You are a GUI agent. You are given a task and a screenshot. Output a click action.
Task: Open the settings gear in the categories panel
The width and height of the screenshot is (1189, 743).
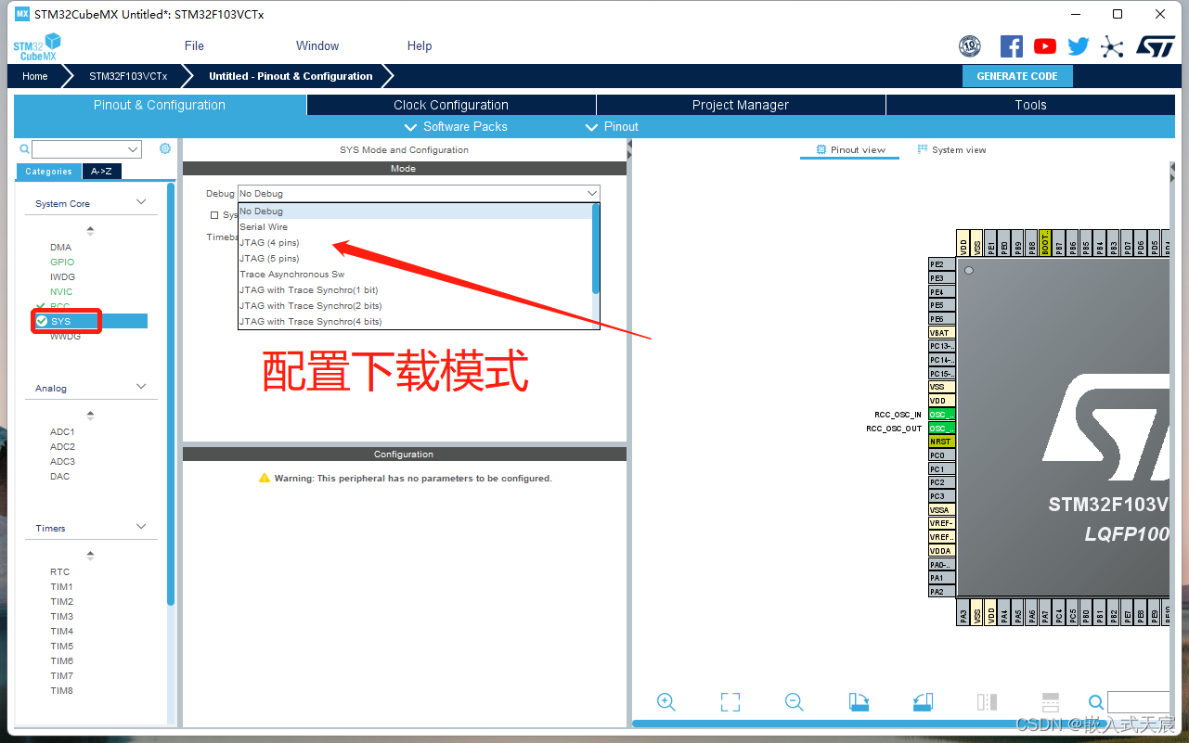pos(165,148)
